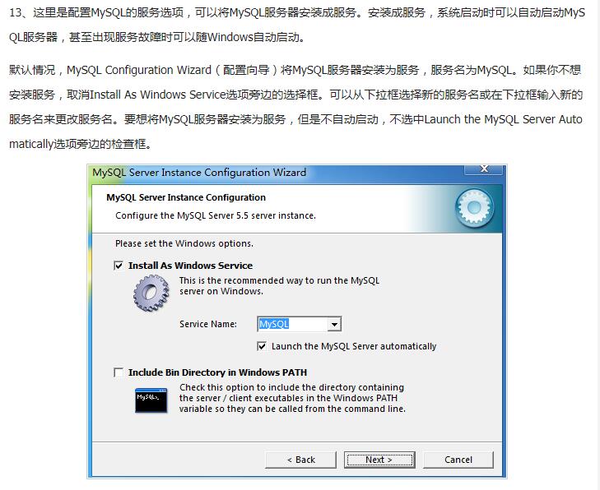
Task: Click the Service Name: label
Action: click(x=208, y=324)
